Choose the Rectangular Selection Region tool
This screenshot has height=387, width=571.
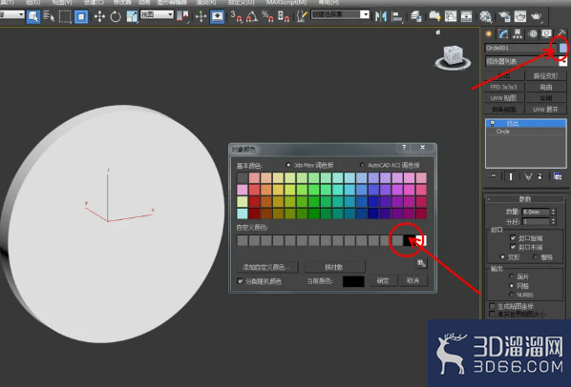[x=65, y=16]
